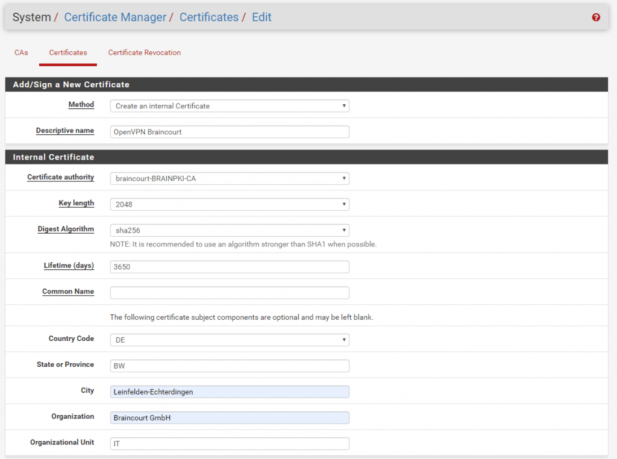Click the Certificates breadcrumb link
This screenshot has height=459, width=617.
coord(209,17)
